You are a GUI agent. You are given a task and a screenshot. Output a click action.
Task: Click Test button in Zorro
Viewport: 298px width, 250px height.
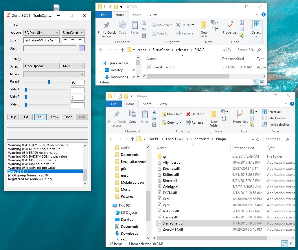point(41,117)
